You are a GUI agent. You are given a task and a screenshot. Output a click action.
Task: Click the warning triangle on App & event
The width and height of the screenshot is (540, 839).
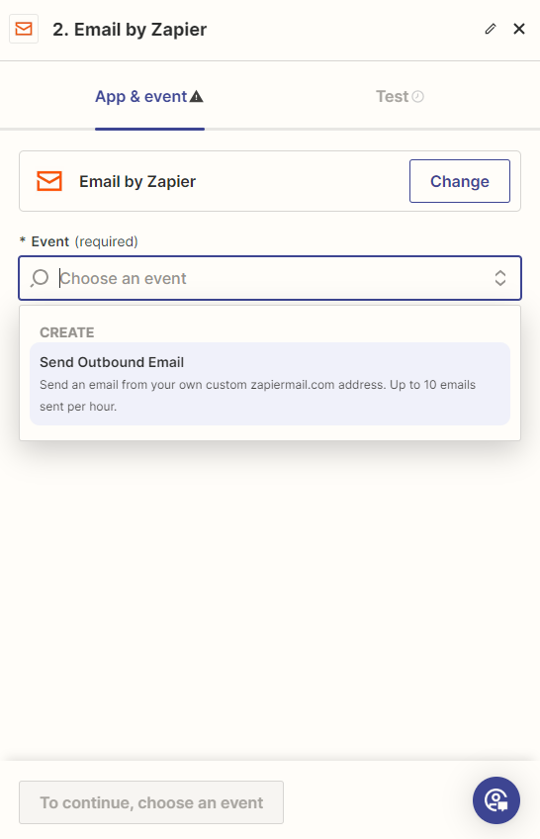(x=197, y=96)
